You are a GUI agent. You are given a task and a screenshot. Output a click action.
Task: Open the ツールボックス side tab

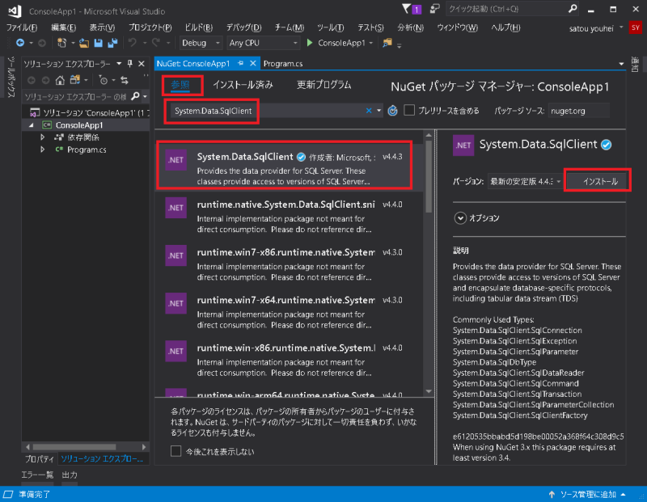11,77
